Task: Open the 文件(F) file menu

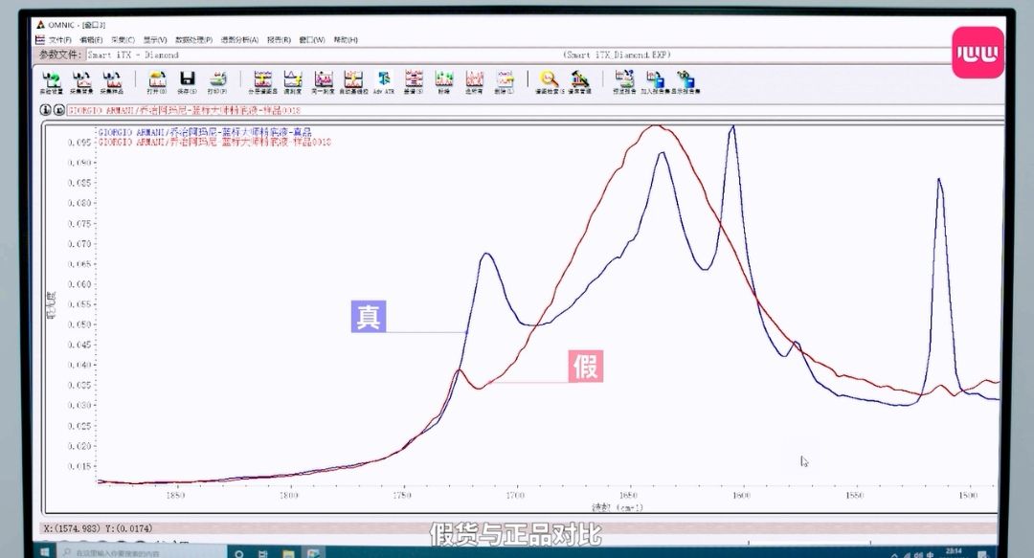Action: click(60, 40)
